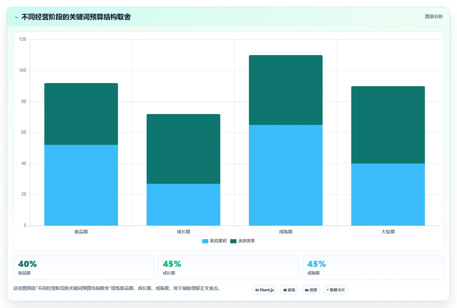Select the blue 成长期 bar segment
457x308 pixels.
click(x=183, y=205)
